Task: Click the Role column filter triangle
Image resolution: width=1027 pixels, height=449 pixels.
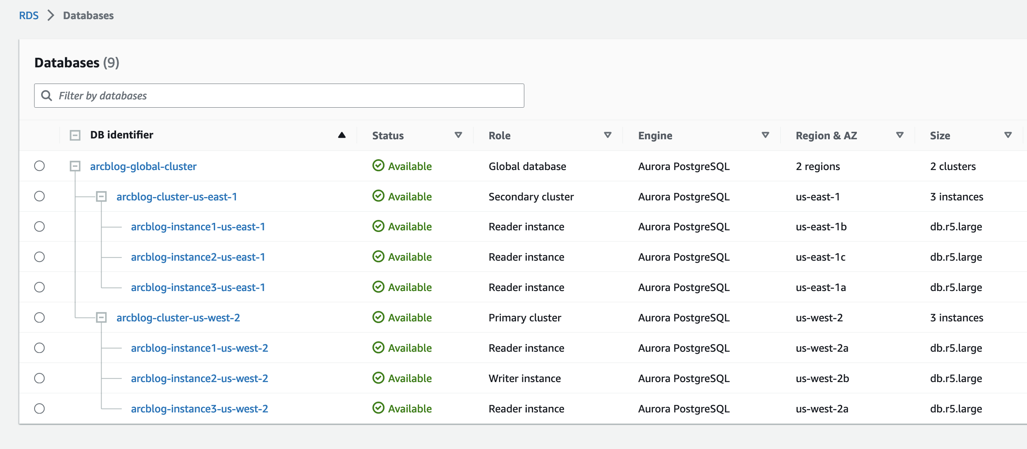Action: pyautogui.click(x=608, y=135)
